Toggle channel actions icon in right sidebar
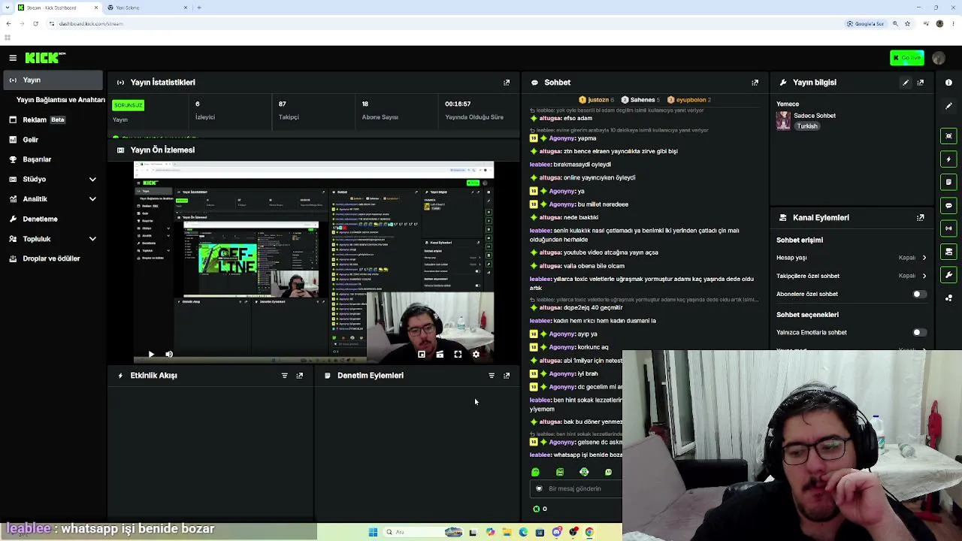The image size is (962, 541). click(x=948, y=252)
